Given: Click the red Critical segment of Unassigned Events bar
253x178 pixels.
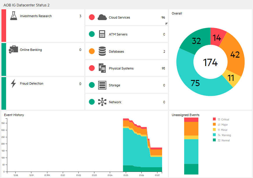Looking at the screenshot, I should (191, 120).
